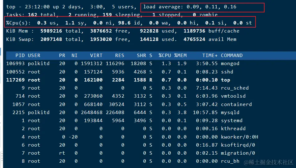Click the kworker/0:0H process name
The image size is (296, 168).
239,137
